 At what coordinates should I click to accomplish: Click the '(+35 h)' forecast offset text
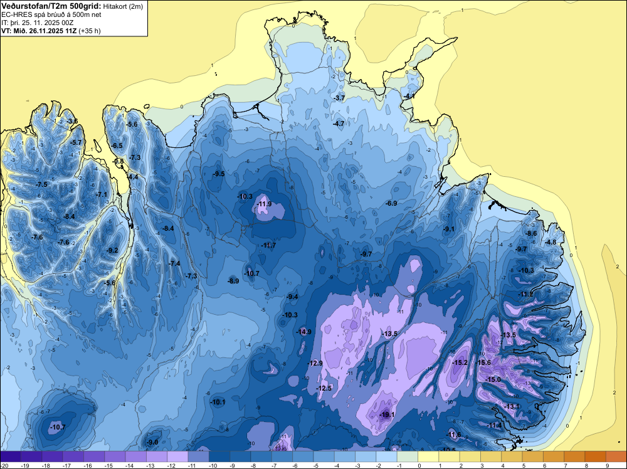90,31
